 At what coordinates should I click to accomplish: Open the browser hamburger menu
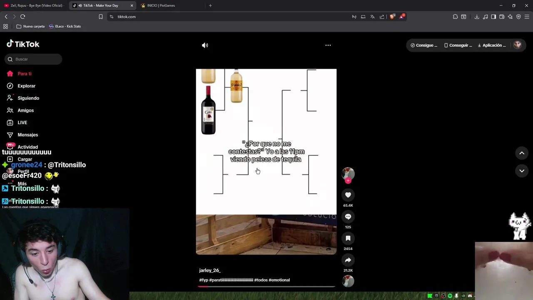527,17
